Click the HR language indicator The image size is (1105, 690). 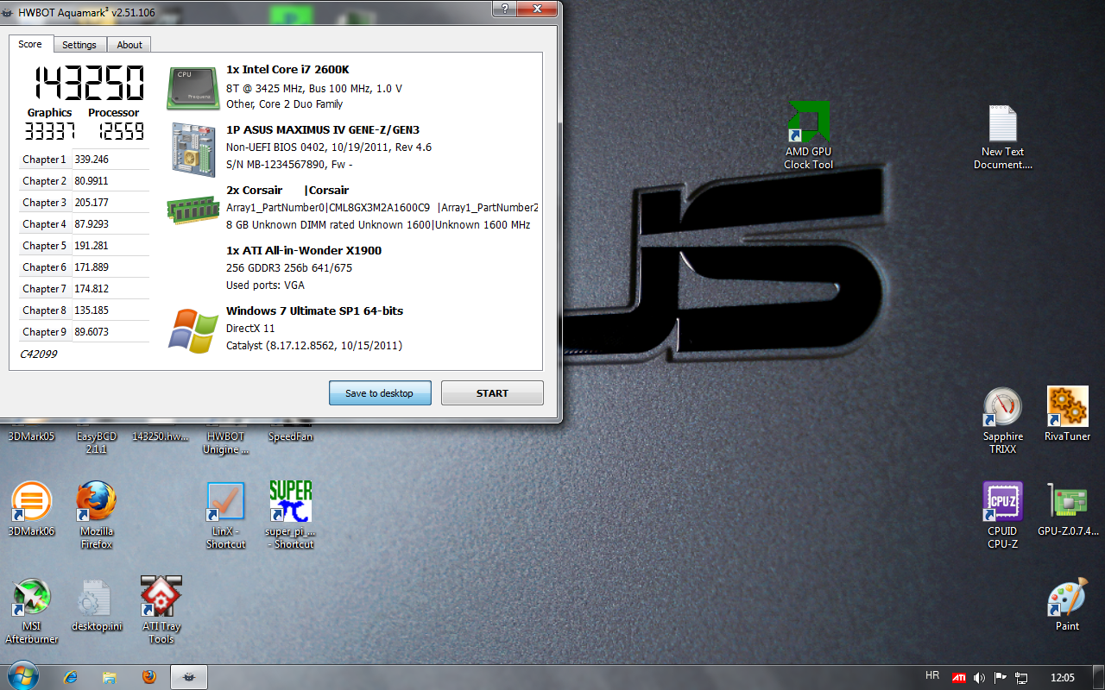(932, 675)
